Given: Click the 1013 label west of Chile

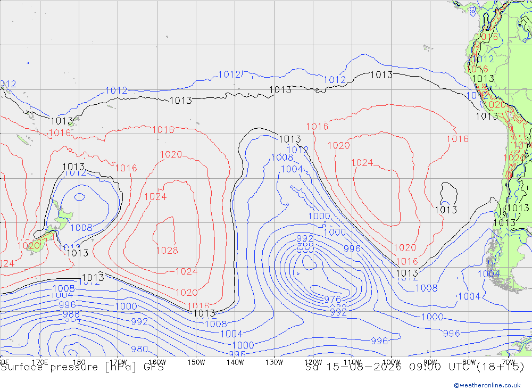Looking at the screenshot, I should [446, 210].
